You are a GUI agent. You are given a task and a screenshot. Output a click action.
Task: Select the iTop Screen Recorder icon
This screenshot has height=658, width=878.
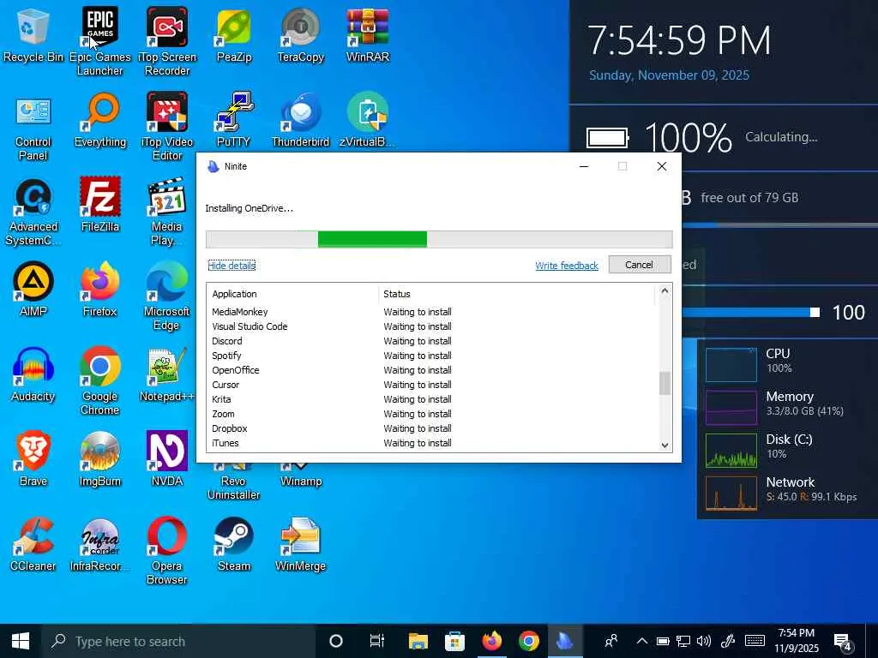pyautogui.click(x=167, y=41)
